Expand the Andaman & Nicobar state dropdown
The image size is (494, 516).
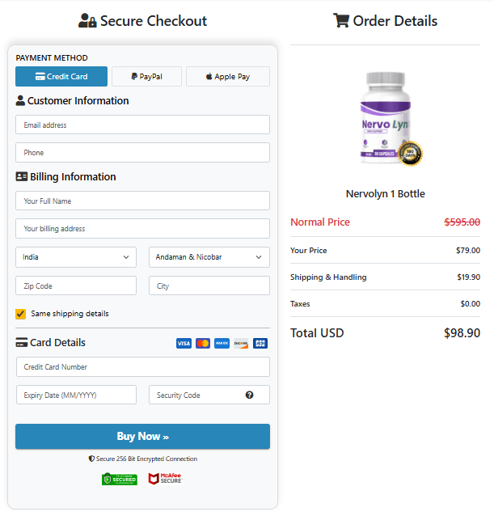tap(209, 257)
